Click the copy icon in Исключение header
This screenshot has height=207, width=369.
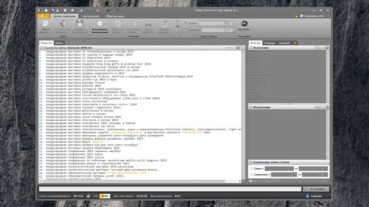(318, 108)
